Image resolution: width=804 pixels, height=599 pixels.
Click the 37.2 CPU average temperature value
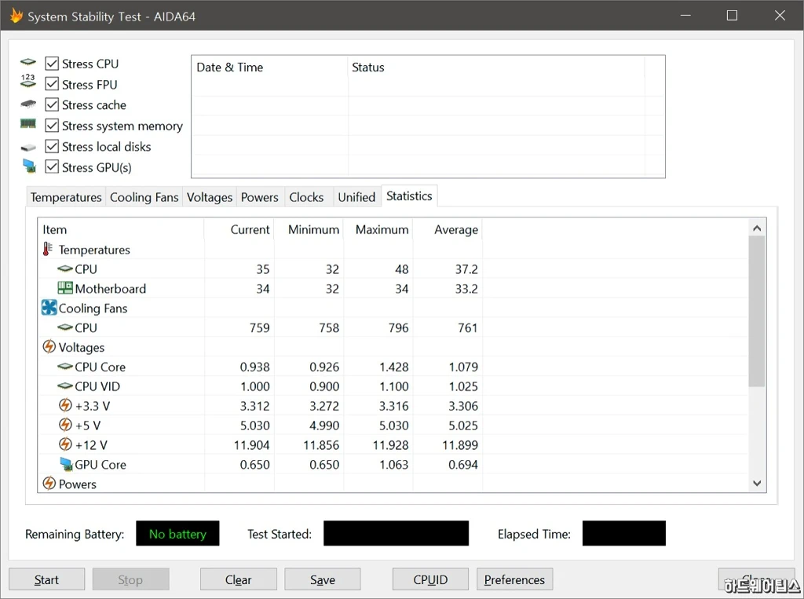[466, 269]
